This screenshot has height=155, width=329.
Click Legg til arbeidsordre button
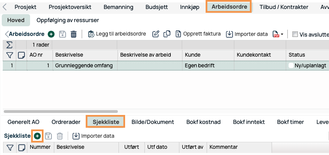(117, 34)
